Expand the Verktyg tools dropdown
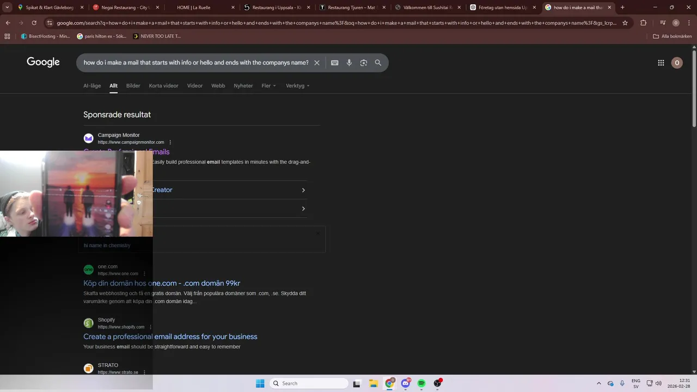 point(298,85)
